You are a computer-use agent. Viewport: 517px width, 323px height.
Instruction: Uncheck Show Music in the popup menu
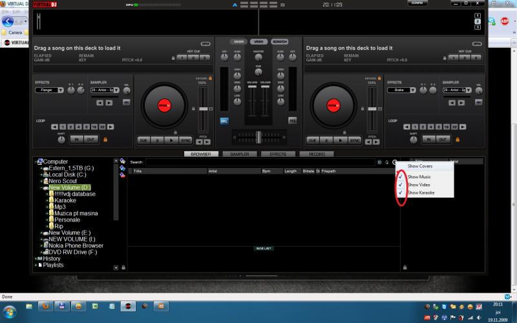coord(419,176)
